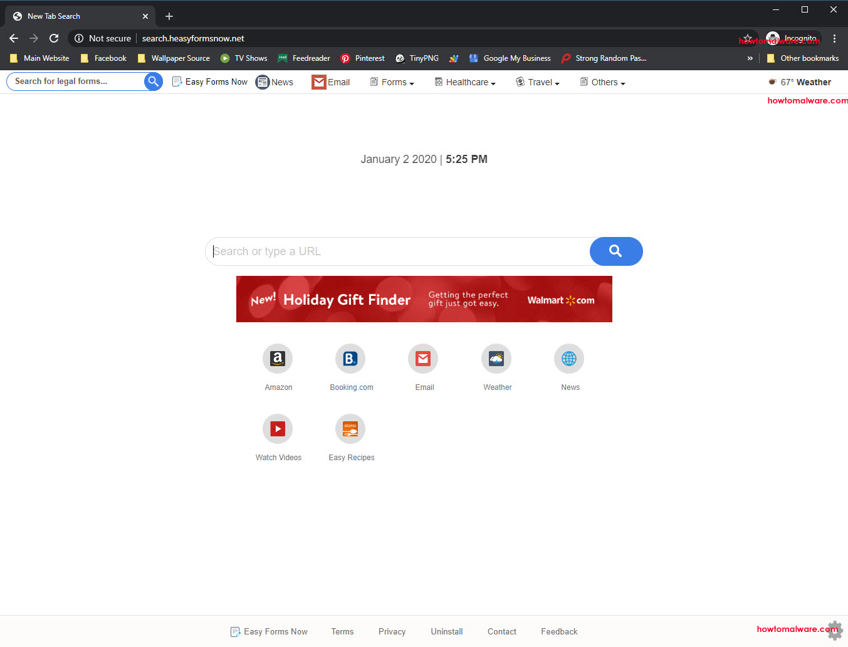Open News from the toolbar
Image resolution: width=848 pixels, height=647 pixels.
pyautogui.click(x=275, y=82)
